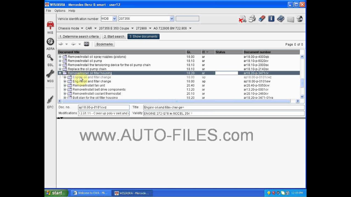Click folder icon of Remove/install fan unit
351x197 pixels.
click(x=70, y=85)
